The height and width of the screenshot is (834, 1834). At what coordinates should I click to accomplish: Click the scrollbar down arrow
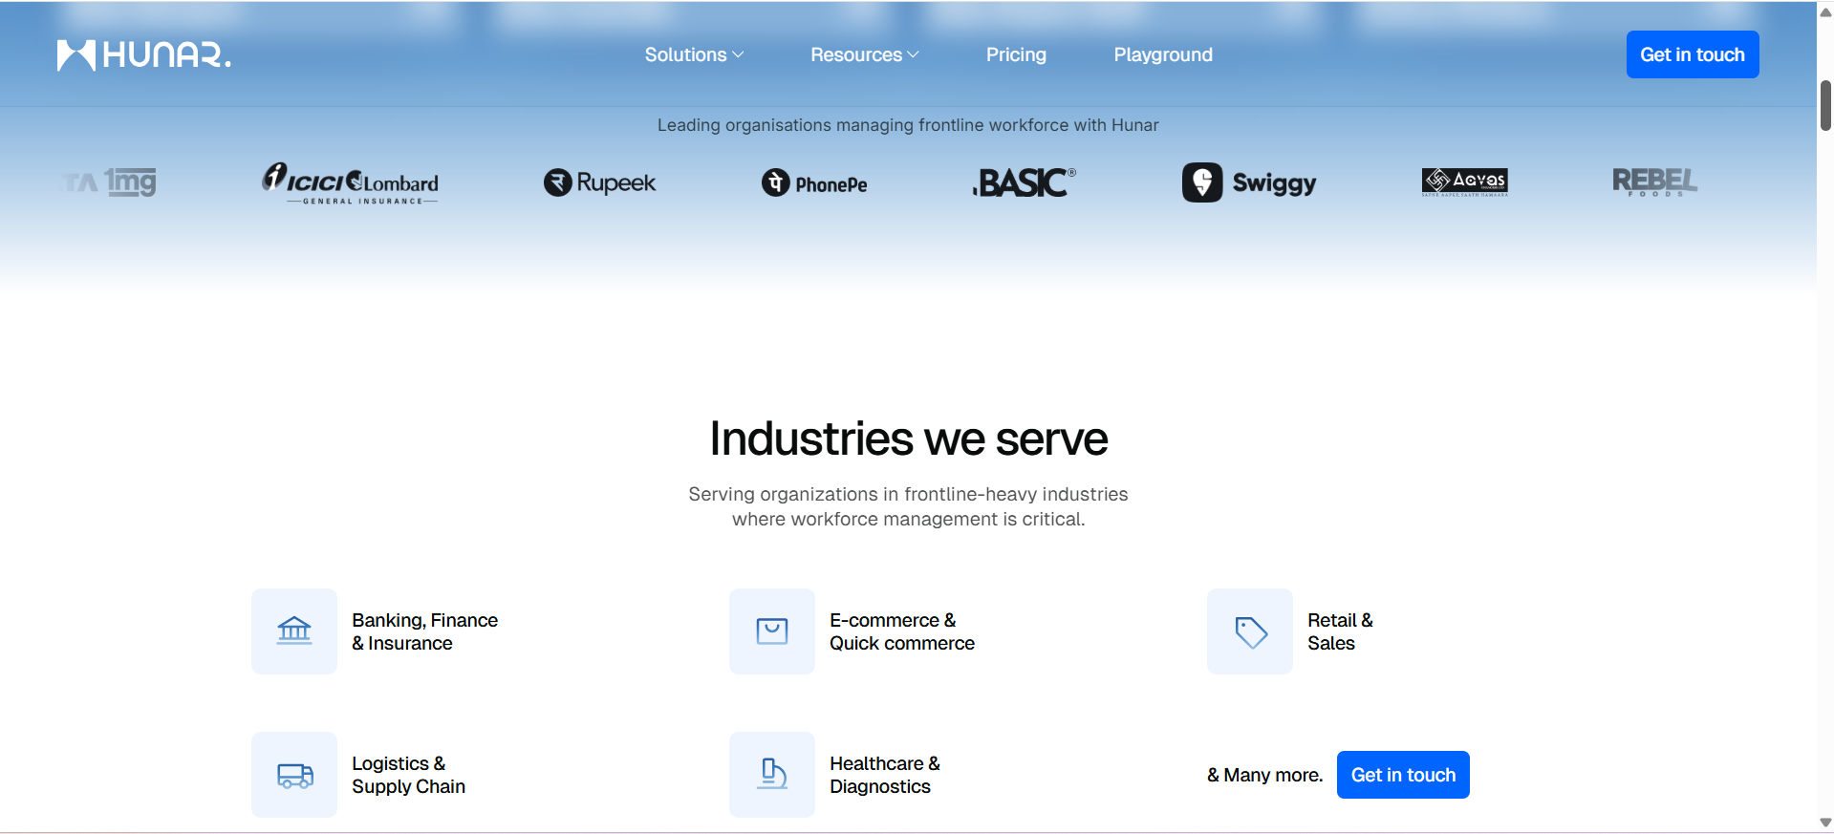coord(1825,823)
